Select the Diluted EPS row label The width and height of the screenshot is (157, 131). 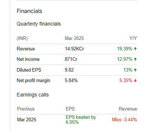click(x=29, y=70)
